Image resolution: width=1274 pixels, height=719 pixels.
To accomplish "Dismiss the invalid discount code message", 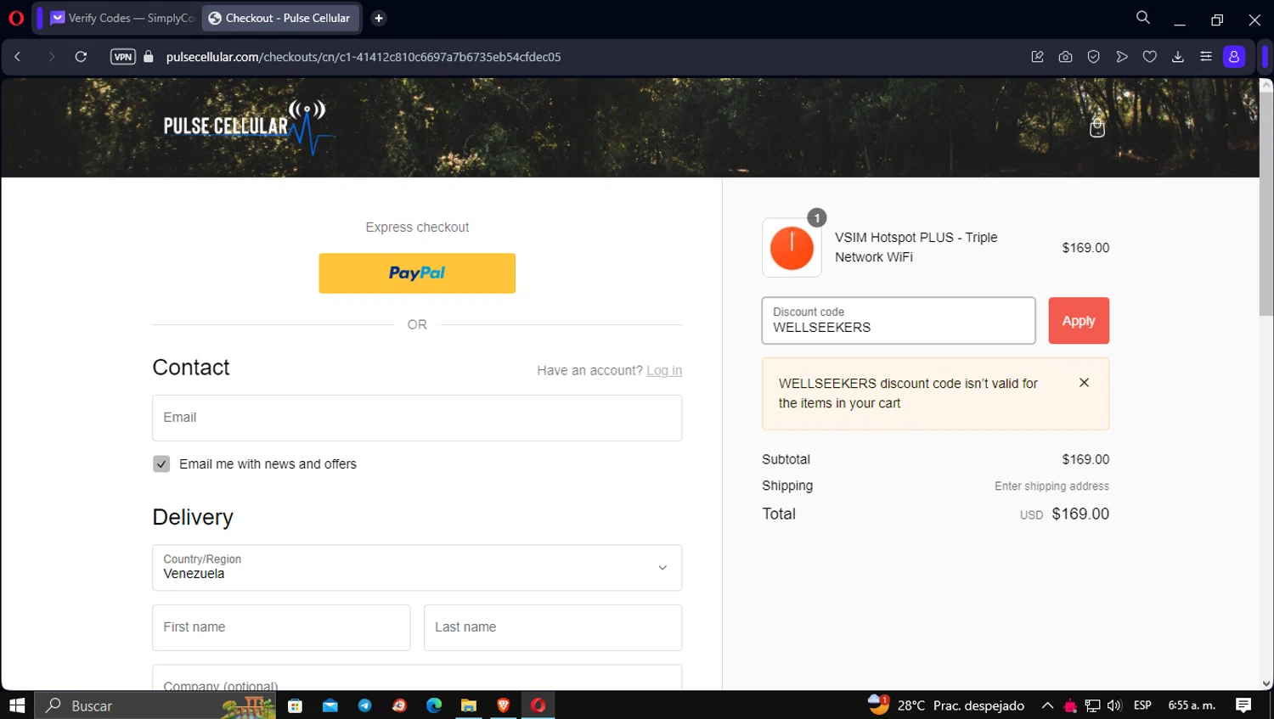I will [1084, 383].
